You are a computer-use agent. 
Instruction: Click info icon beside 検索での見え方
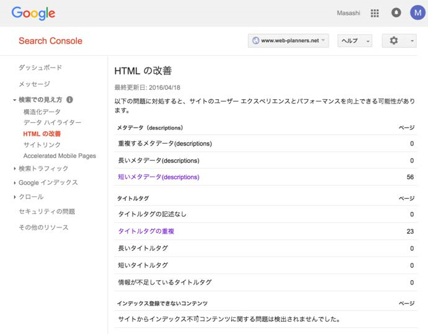coord(69,99)
